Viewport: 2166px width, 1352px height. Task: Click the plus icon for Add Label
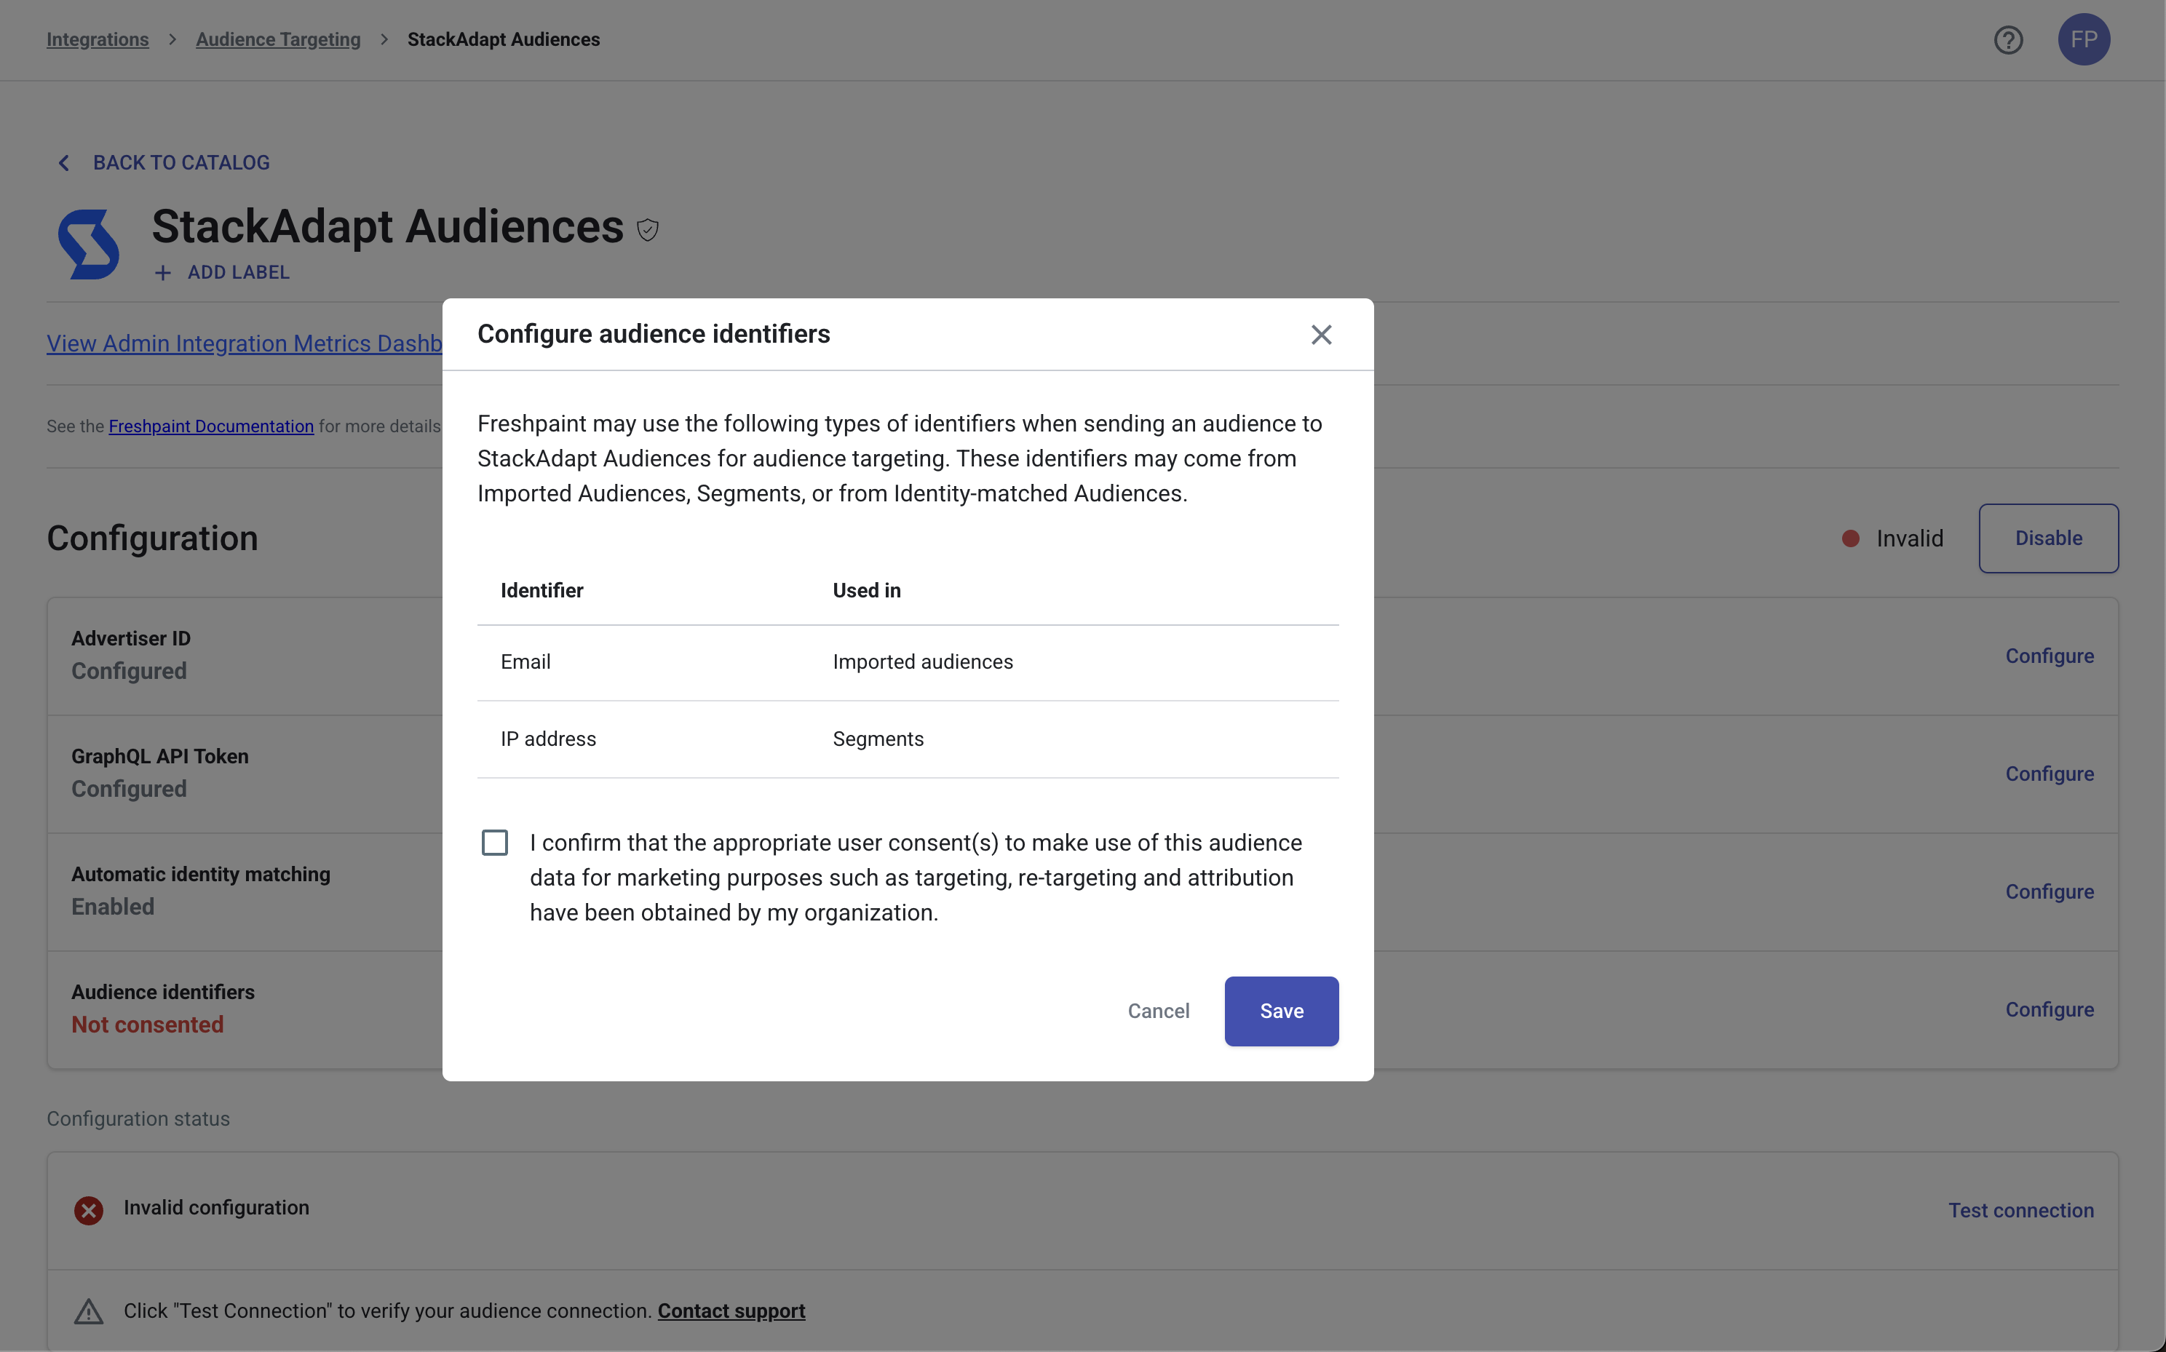(163, 273)
